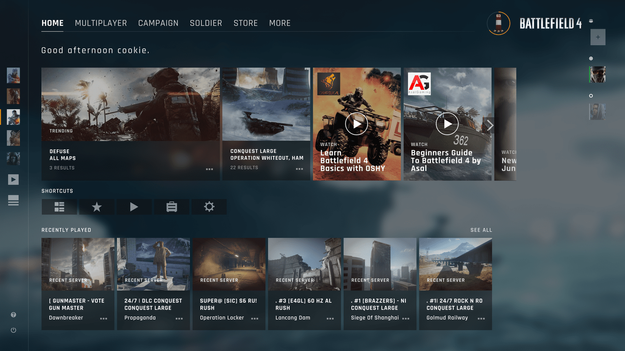Image resolution: width=625 pixels, height=351 pixels.
Task: Click the plus button to add friend
Action: (598, 37)
